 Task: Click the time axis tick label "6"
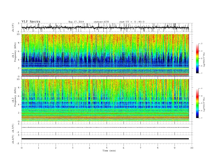tap(124, 148)
